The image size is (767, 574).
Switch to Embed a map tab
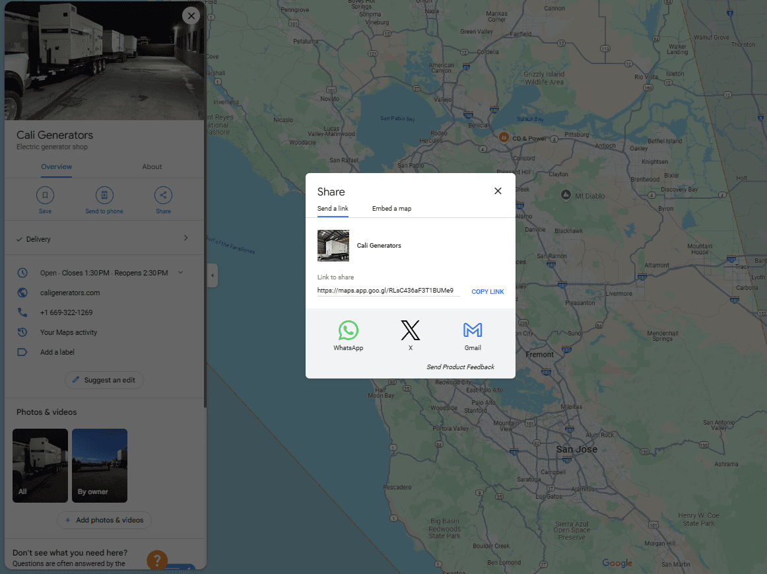(391, 209)
